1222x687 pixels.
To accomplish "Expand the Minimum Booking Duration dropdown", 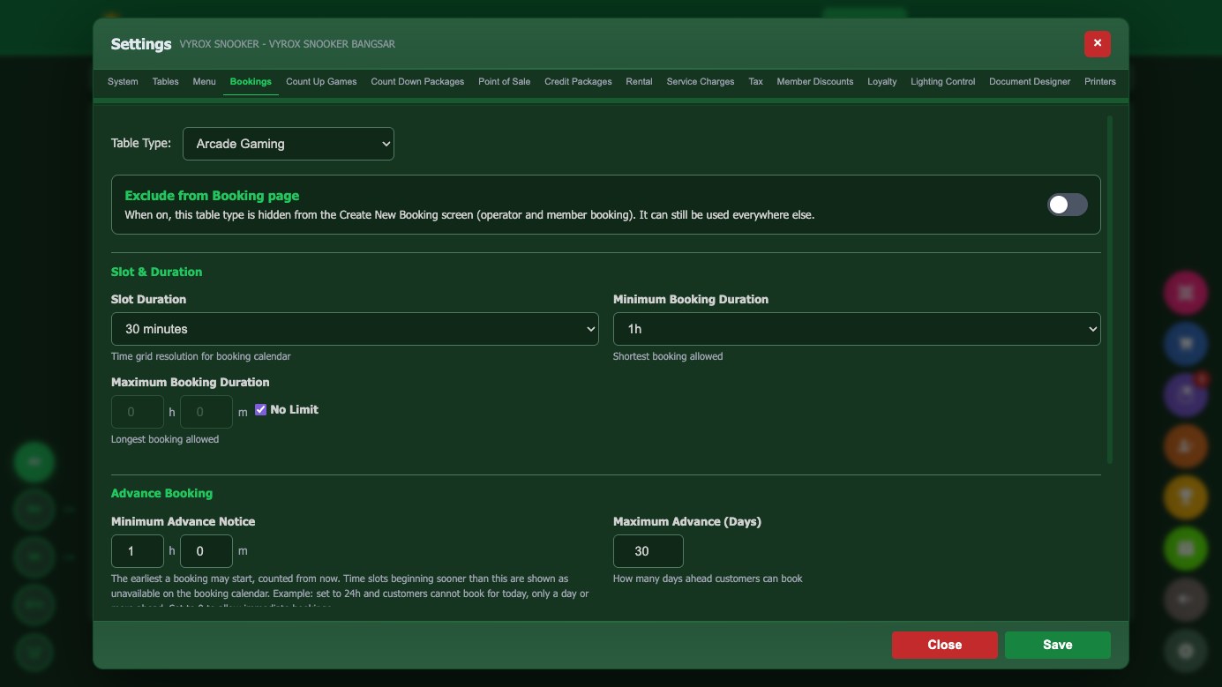I will coord(857,329).
